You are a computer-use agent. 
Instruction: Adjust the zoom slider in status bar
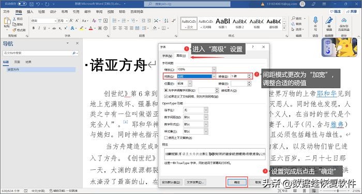point(338,191)
